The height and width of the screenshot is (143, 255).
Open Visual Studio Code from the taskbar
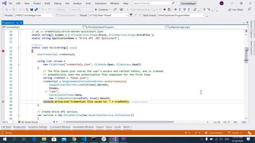[84, 139]
